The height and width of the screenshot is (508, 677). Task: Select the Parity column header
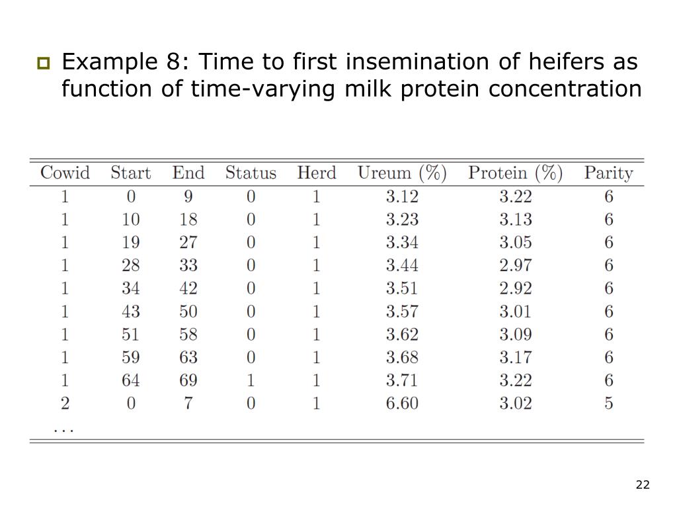[609, 174]
